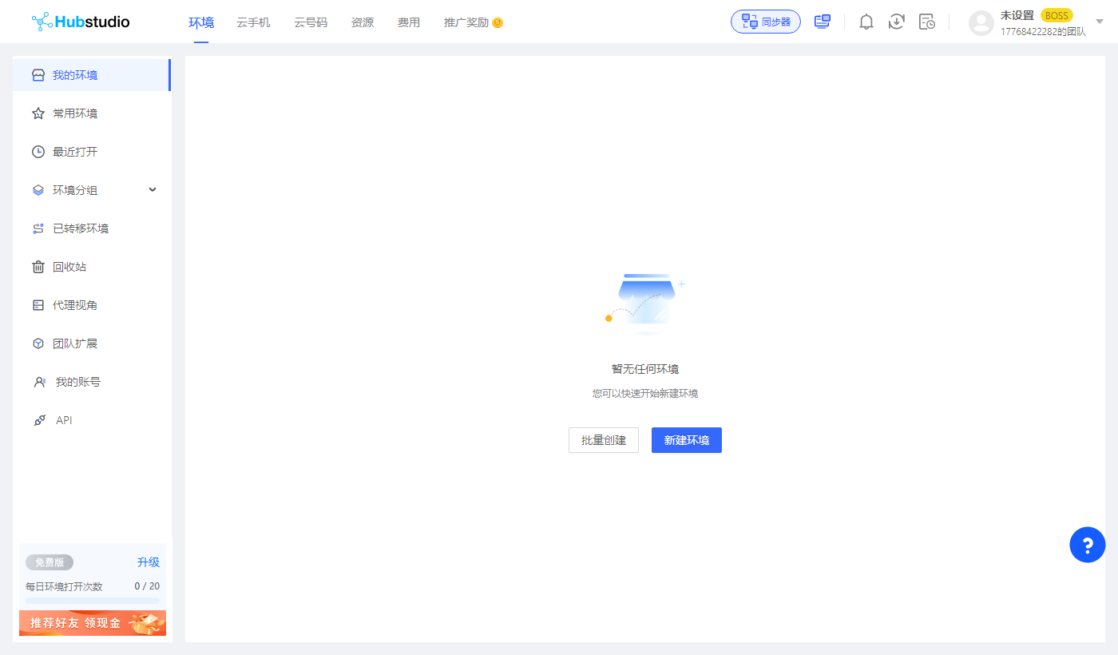Switch to the 云手机 tab
1118x655 pixels.
(x=253, y=22)
